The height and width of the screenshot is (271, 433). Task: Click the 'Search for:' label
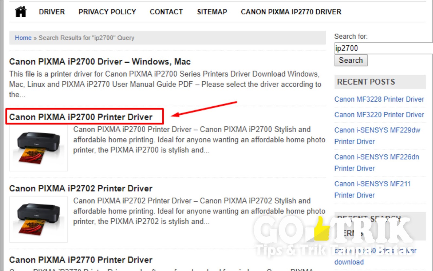pos(351,36)
